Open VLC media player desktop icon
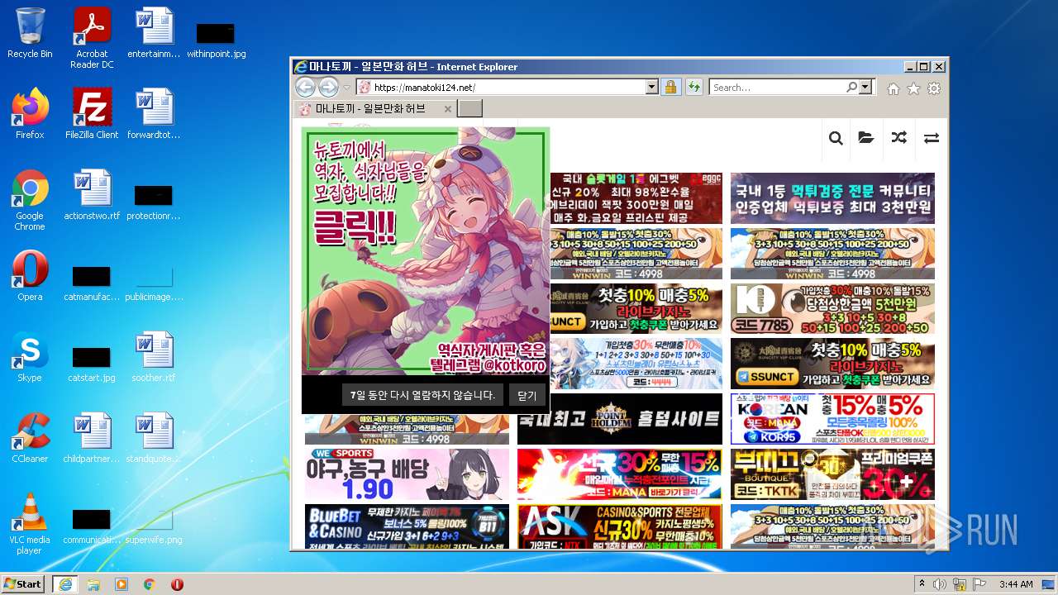Viewport: 1058px width, 595px height. (x=30, y=524)
